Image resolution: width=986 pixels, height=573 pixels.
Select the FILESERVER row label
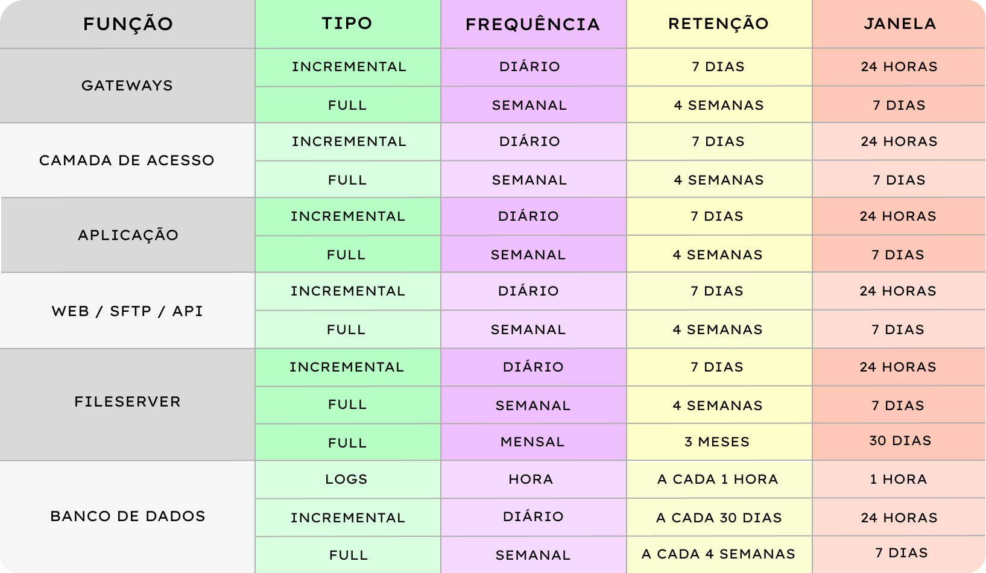click(x=127, y=402)
